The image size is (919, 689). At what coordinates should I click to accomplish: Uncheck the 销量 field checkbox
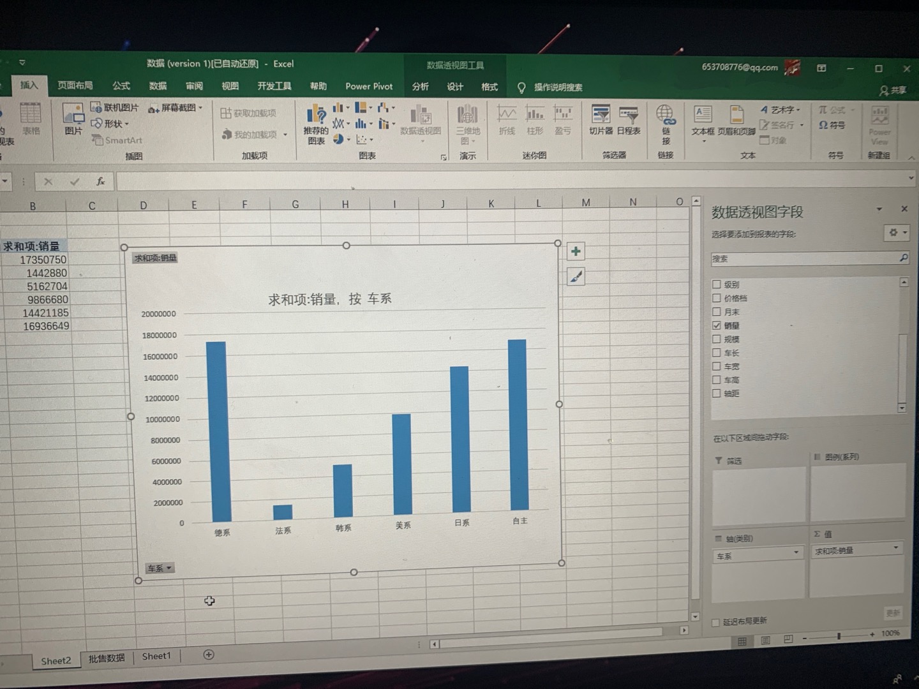pyautogui.click(x=717, y=325)
